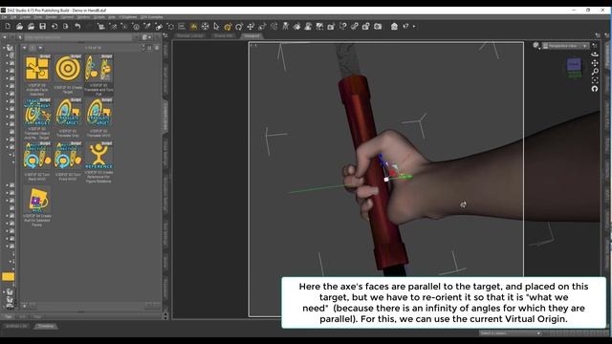Open the Perspective View camera dropdown

(x=565, y=46)
